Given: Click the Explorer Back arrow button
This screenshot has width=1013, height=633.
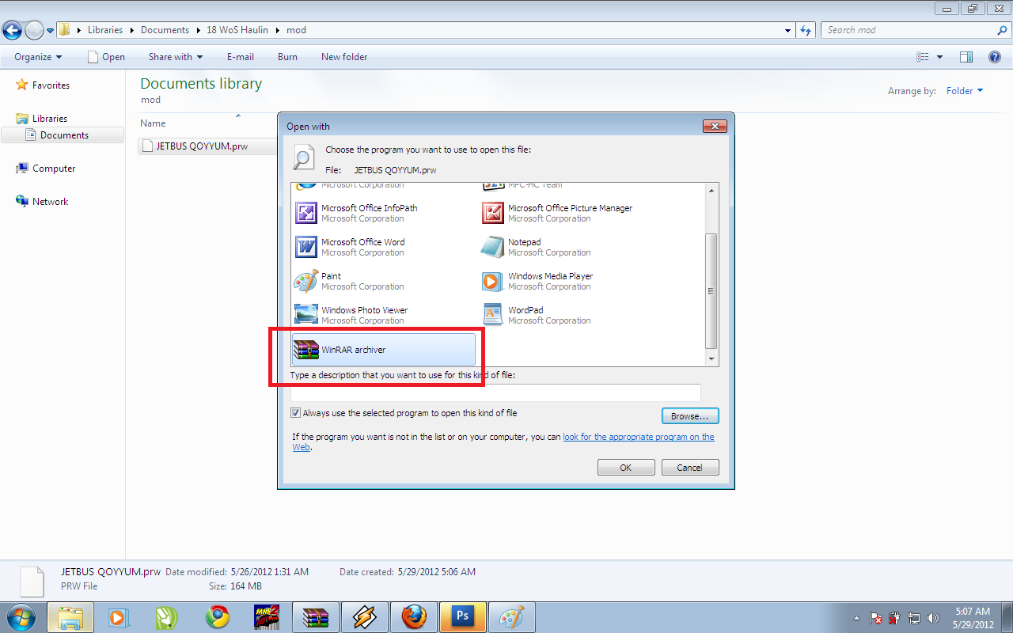Looking at the screenshot, I should (x=12, y=31).
